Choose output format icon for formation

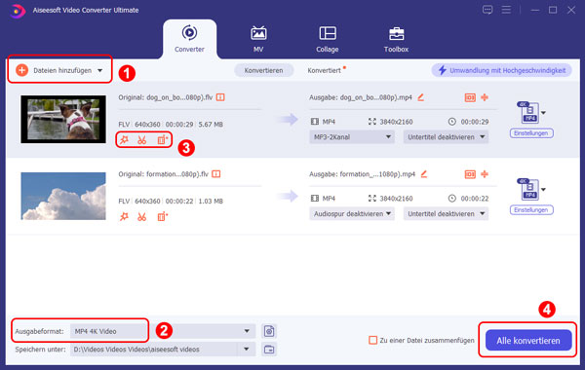528,189
